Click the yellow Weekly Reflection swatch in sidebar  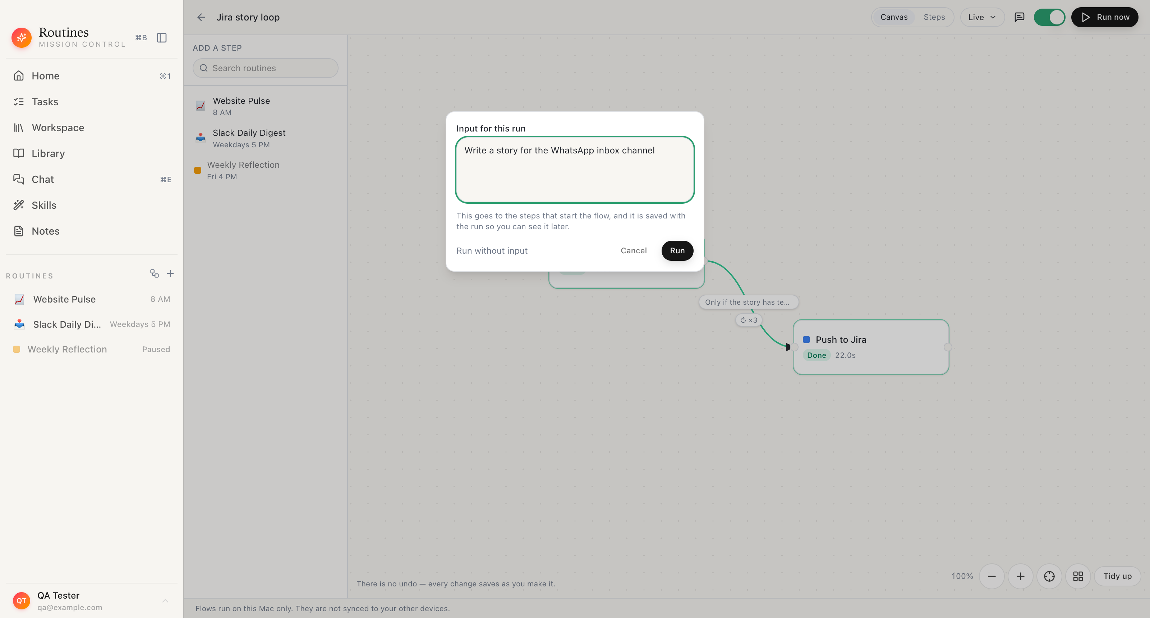tap(17, 349)
